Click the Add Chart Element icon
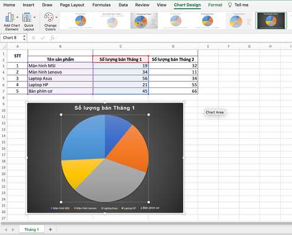292x235 pixels. (x=9, y=18)
